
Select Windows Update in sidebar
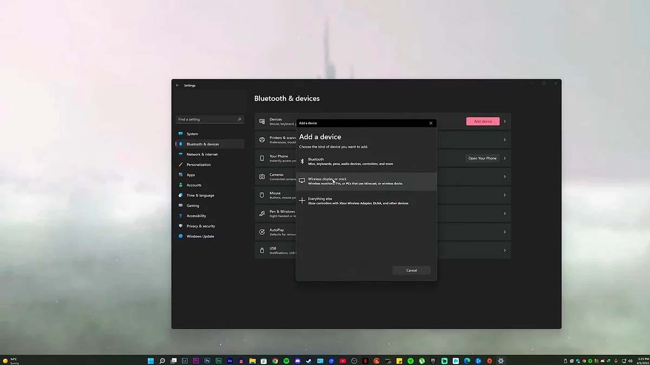click(x=200, y=236)
